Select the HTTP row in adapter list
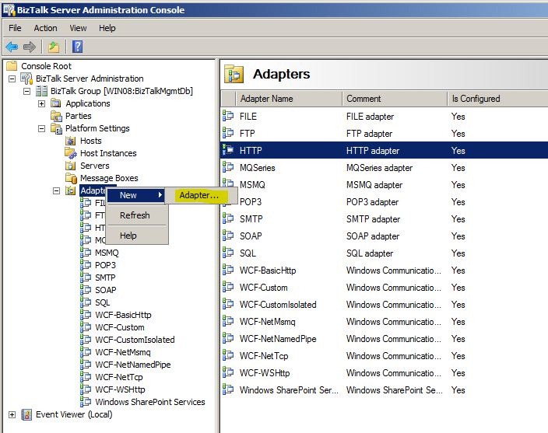Screen dimensions: 548x433 coord(384,150)
